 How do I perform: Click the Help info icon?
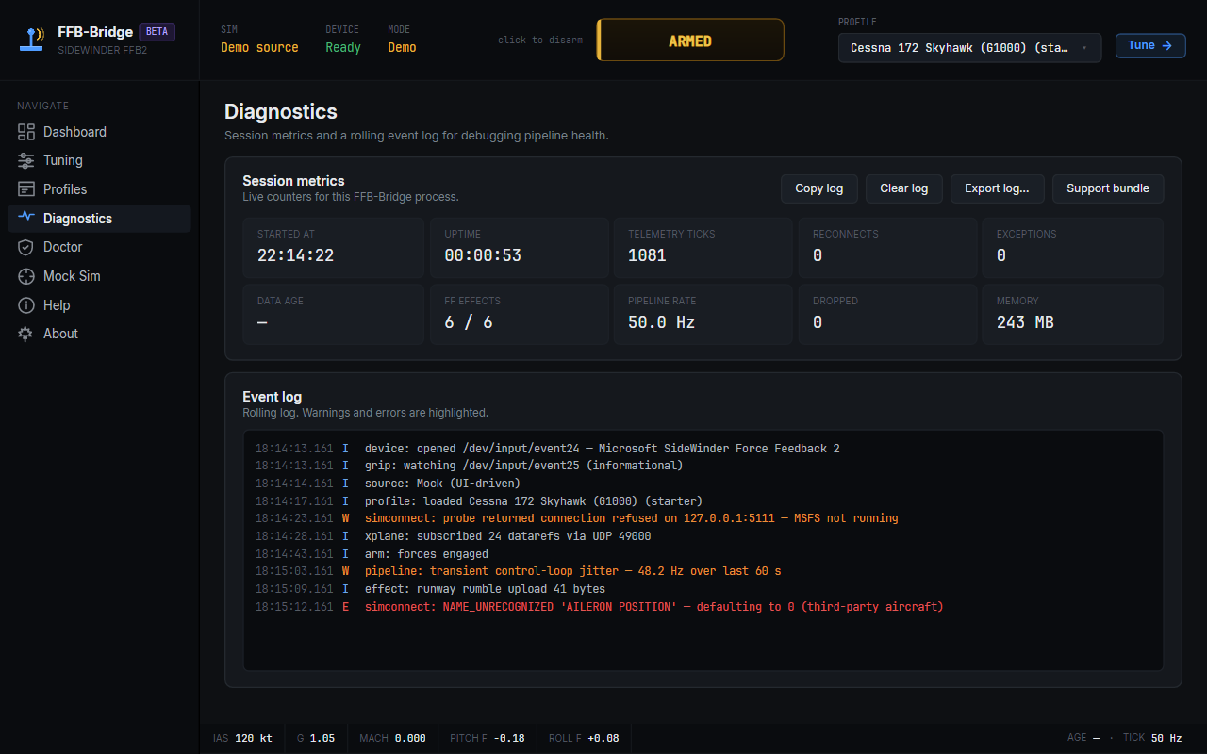click(x=26, y=305)
